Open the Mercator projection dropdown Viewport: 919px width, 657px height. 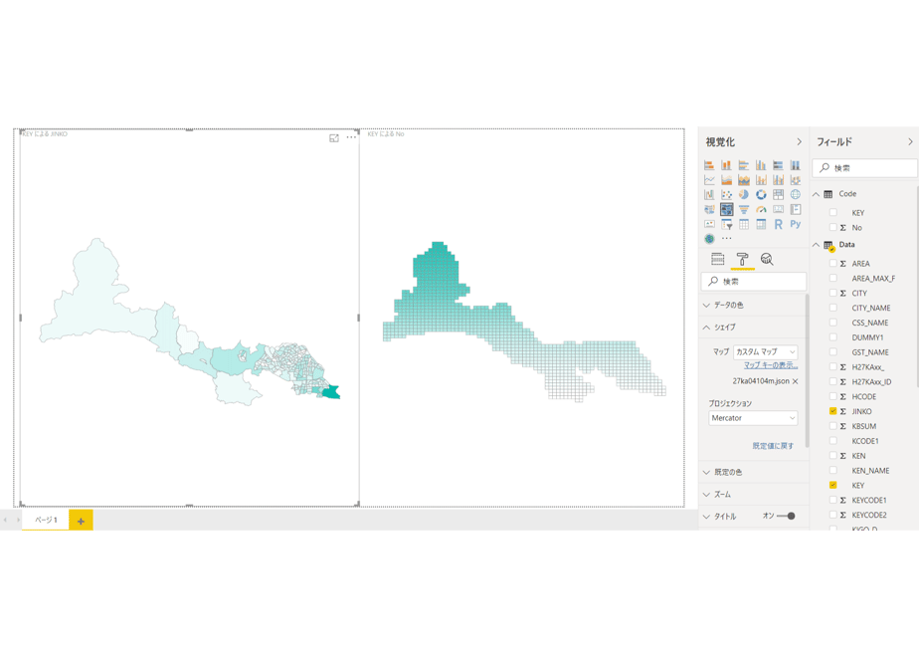pyautogui.click(x=753, y=418)
